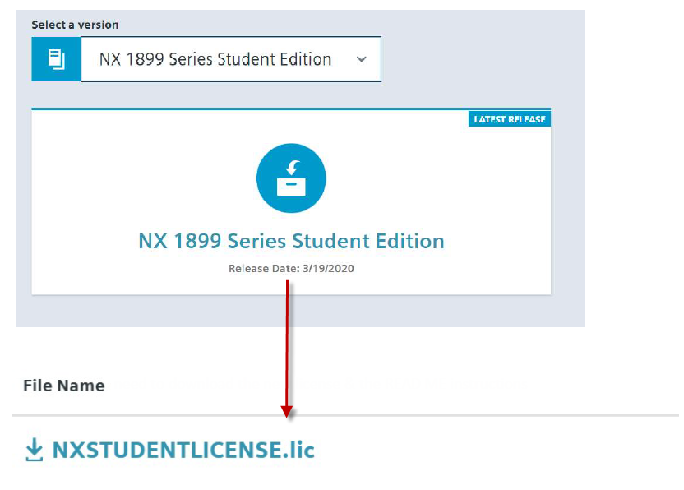
Task: Click the download arrow icon beside NXSTUDENTLICENSE.lic
Action: [x=34, y=450]
